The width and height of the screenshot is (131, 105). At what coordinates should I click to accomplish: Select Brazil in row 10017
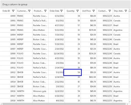pos(121,96)
